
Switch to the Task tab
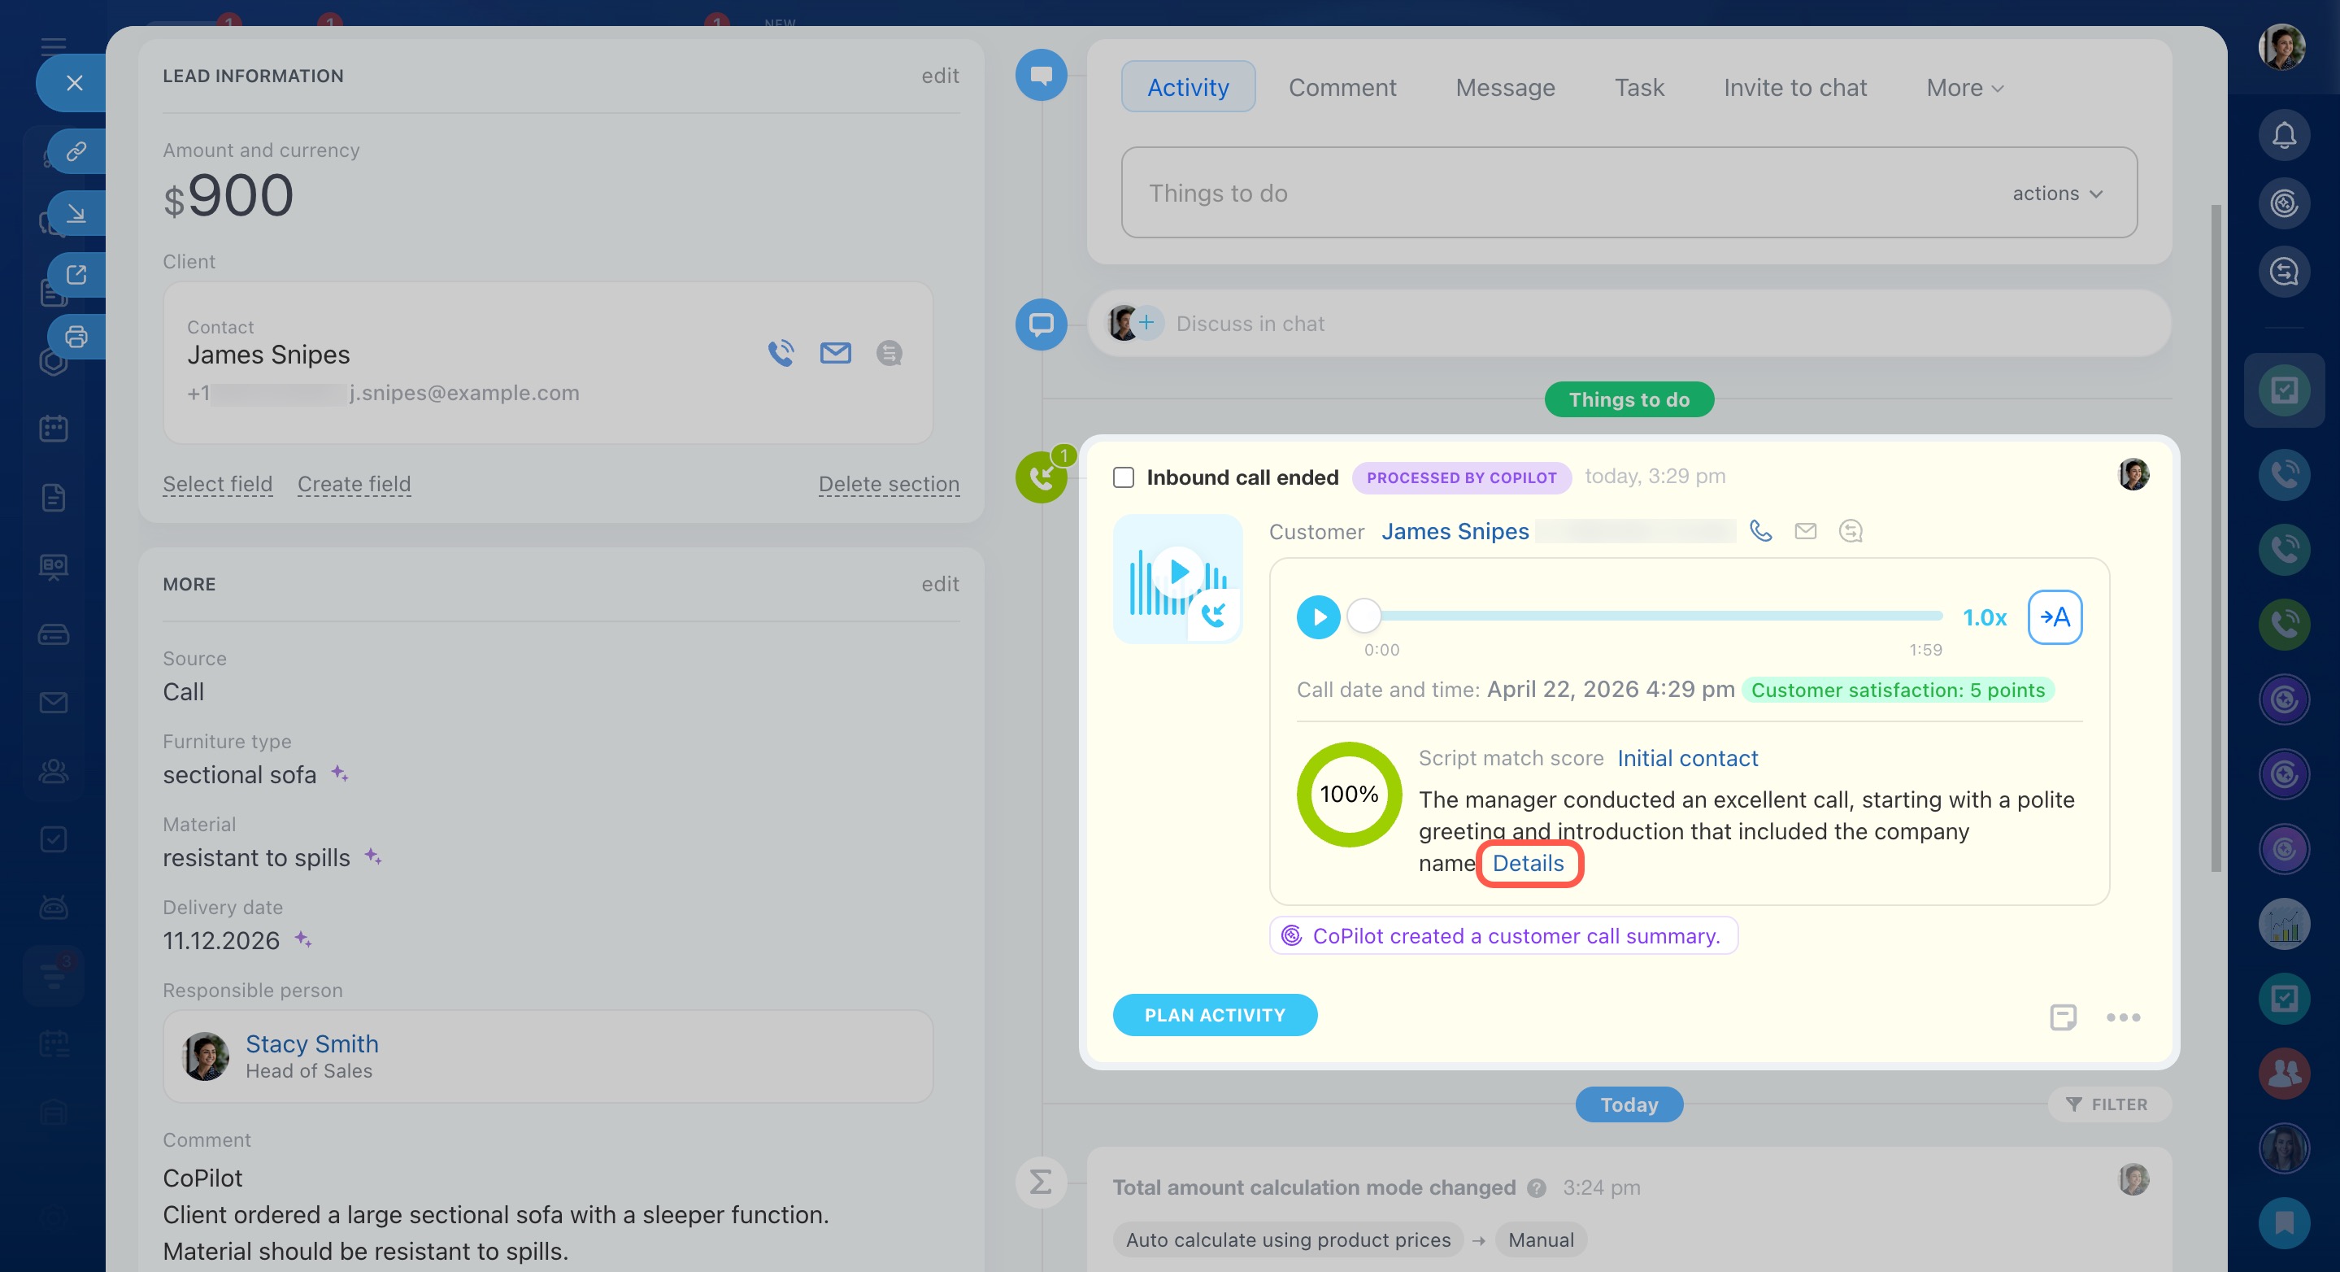[1638, 87]
